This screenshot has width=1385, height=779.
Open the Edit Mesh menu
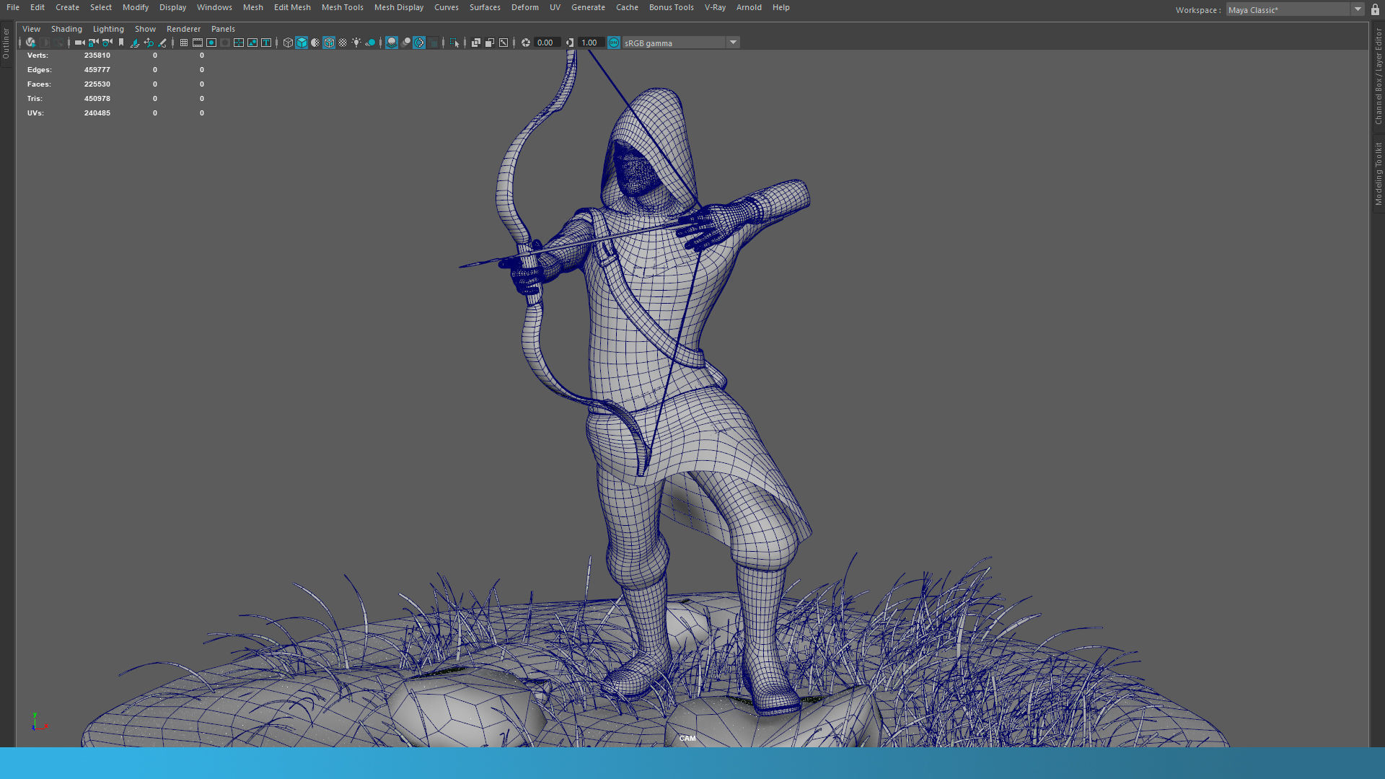[x=292, y=7]
